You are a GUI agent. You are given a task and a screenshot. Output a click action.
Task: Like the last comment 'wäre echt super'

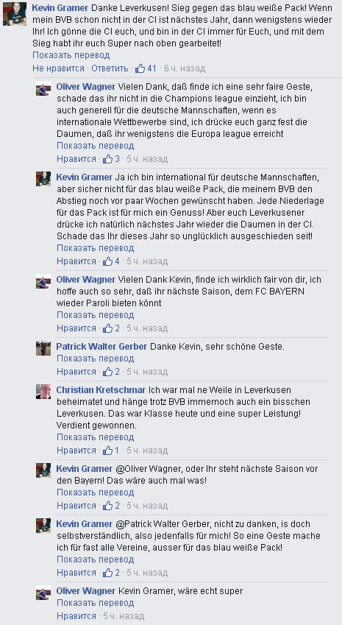76,616
